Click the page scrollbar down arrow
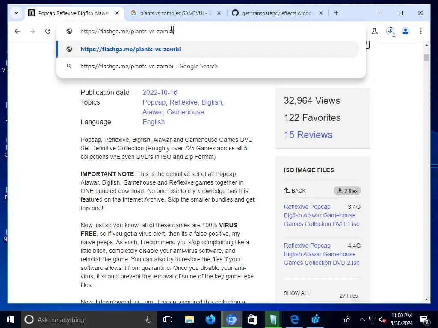Viewport: 438px width, 328px height. [426, 299]
